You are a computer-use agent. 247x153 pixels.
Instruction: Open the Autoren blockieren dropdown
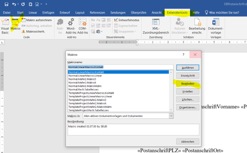pyautogui.click(x=180, y=26)
